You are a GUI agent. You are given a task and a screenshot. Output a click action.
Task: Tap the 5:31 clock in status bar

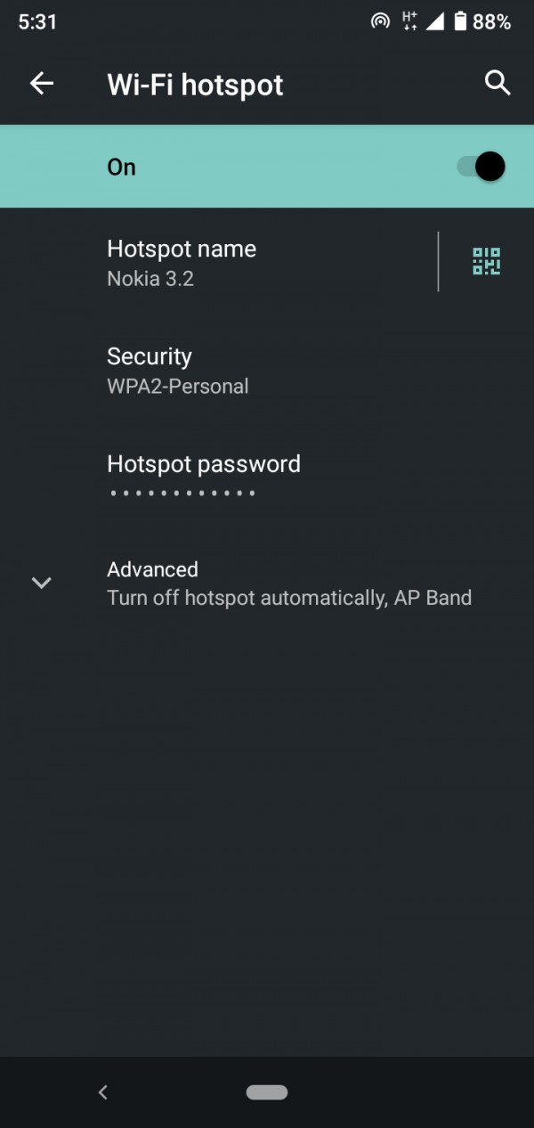37,22
